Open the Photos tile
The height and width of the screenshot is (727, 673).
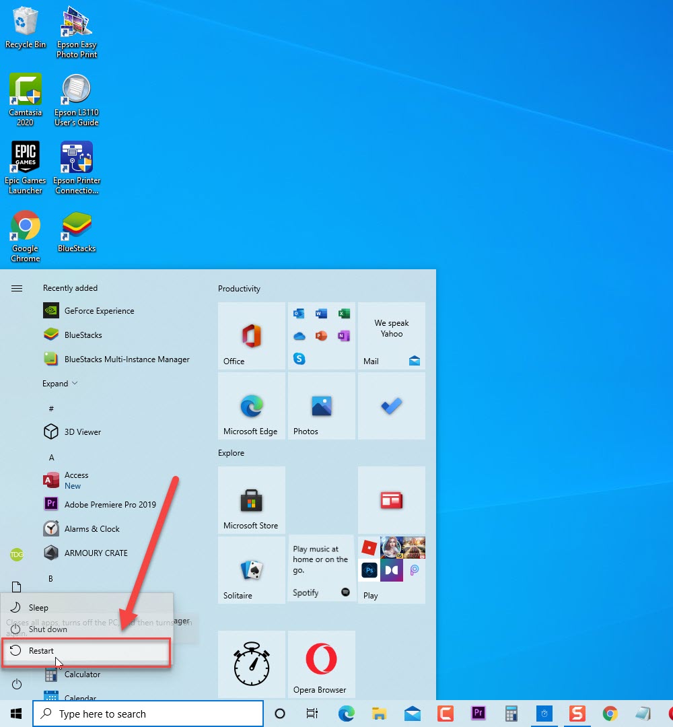[321, 406]
